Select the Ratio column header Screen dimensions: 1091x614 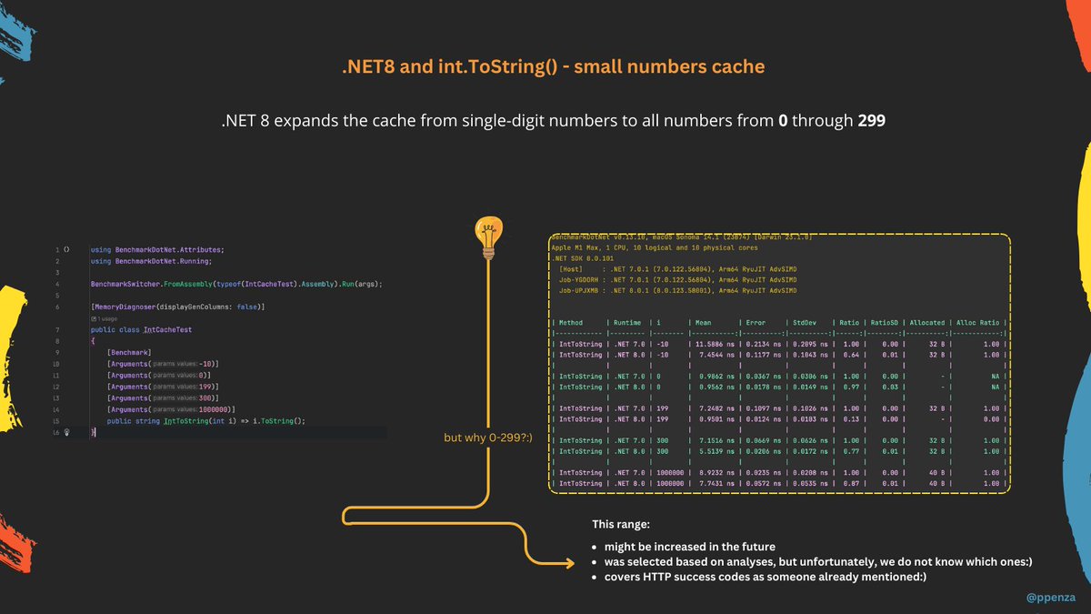click(x=847, y=322)
